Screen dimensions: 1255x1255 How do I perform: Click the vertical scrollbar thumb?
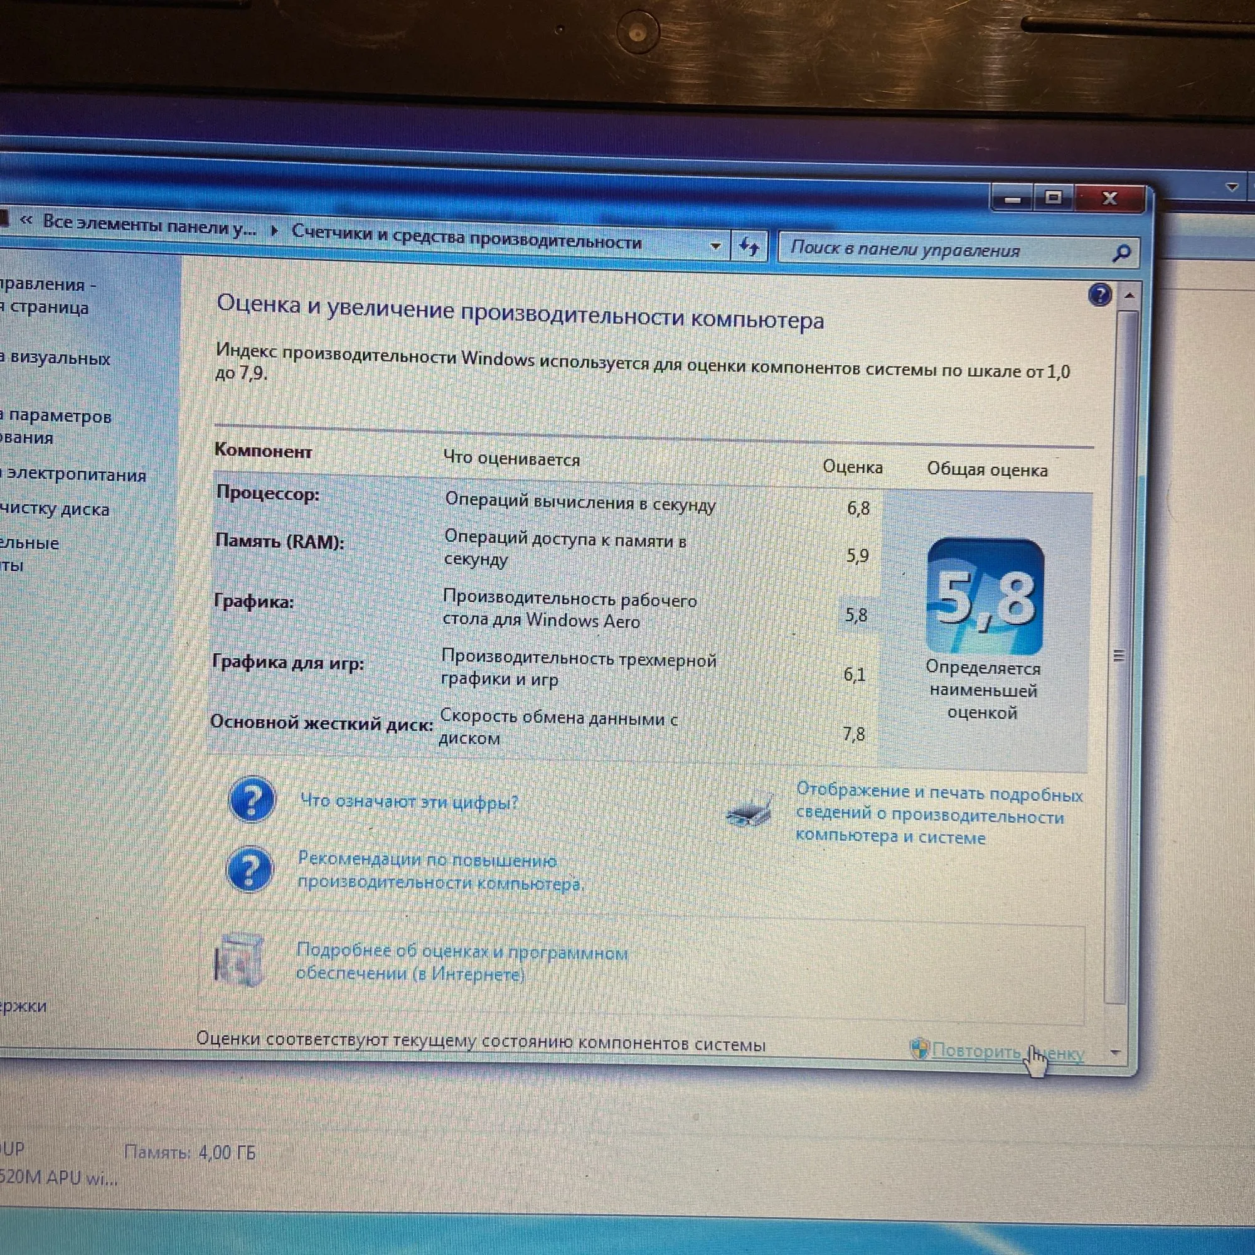click(1119, 656)
